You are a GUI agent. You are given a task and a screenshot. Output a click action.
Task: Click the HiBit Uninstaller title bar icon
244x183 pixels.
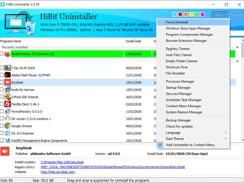(2, 4)
